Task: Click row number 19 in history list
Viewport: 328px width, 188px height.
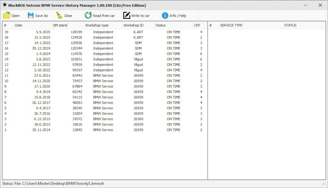Action: tap(6, 32)
